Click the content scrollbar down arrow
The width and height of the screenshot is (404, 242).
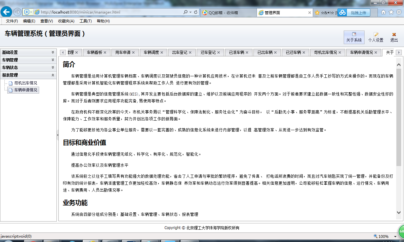tap(399, 212)
